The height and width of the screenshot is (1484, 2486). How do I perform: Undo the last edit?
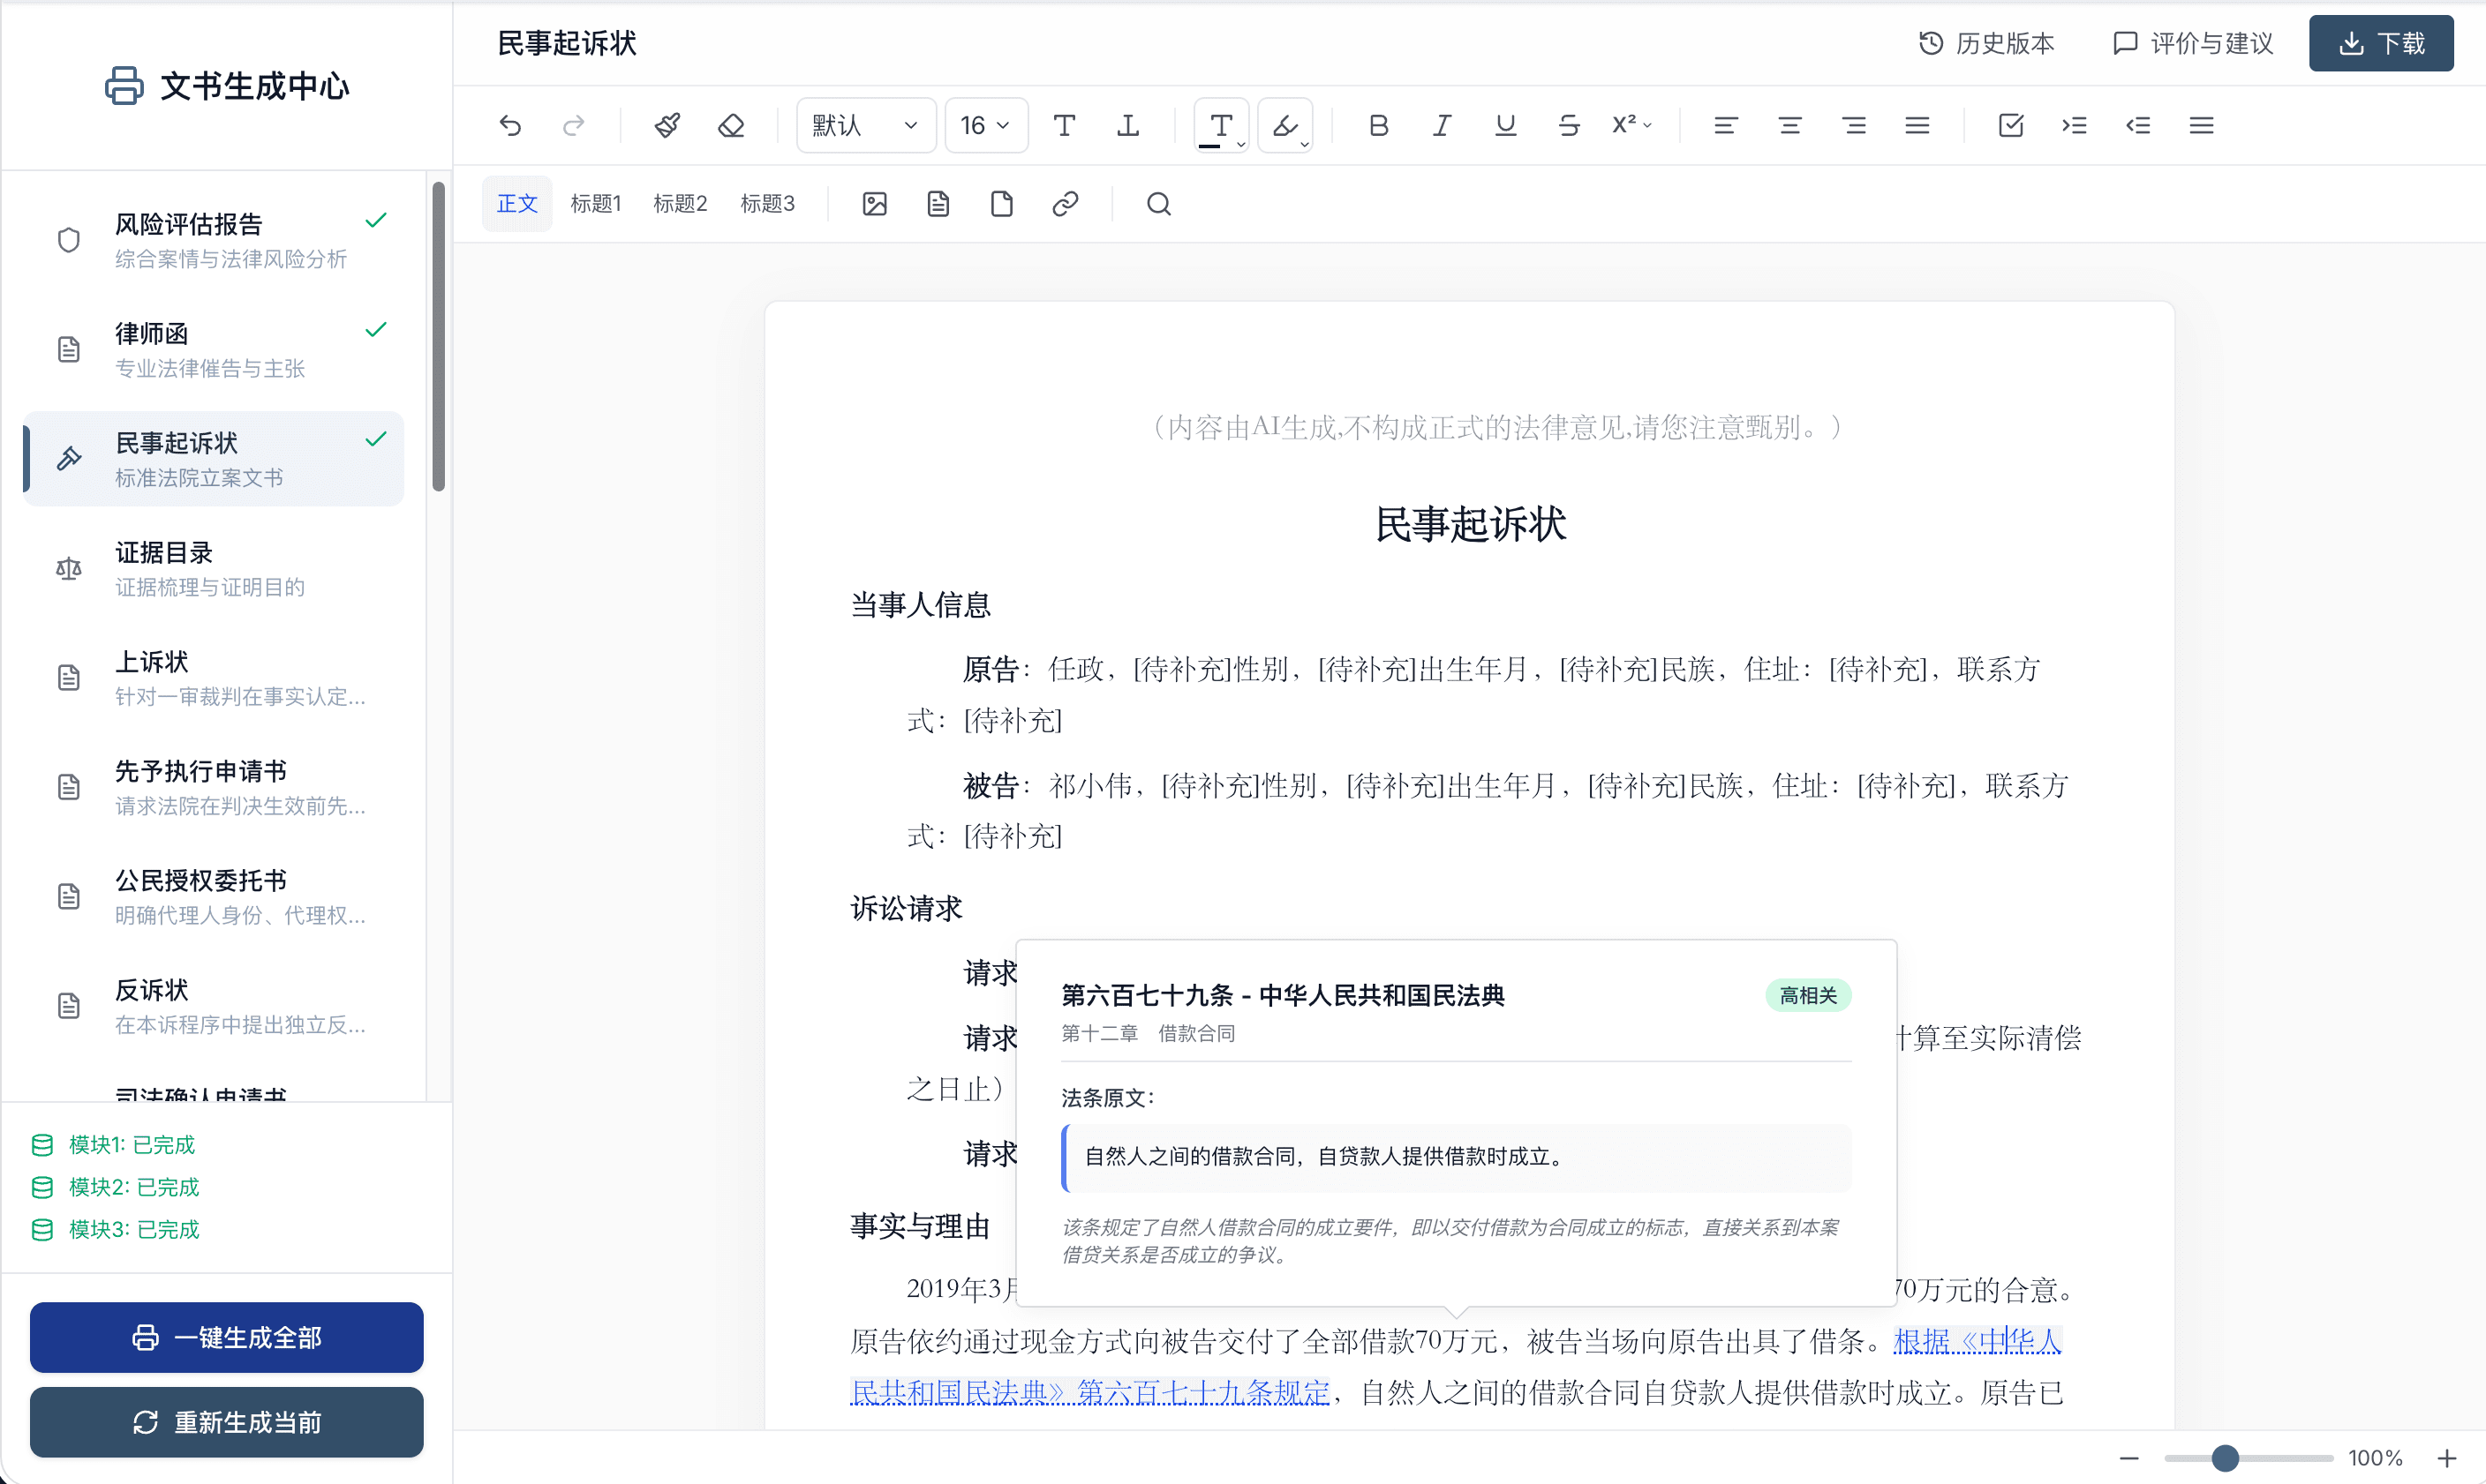[510, 125]
